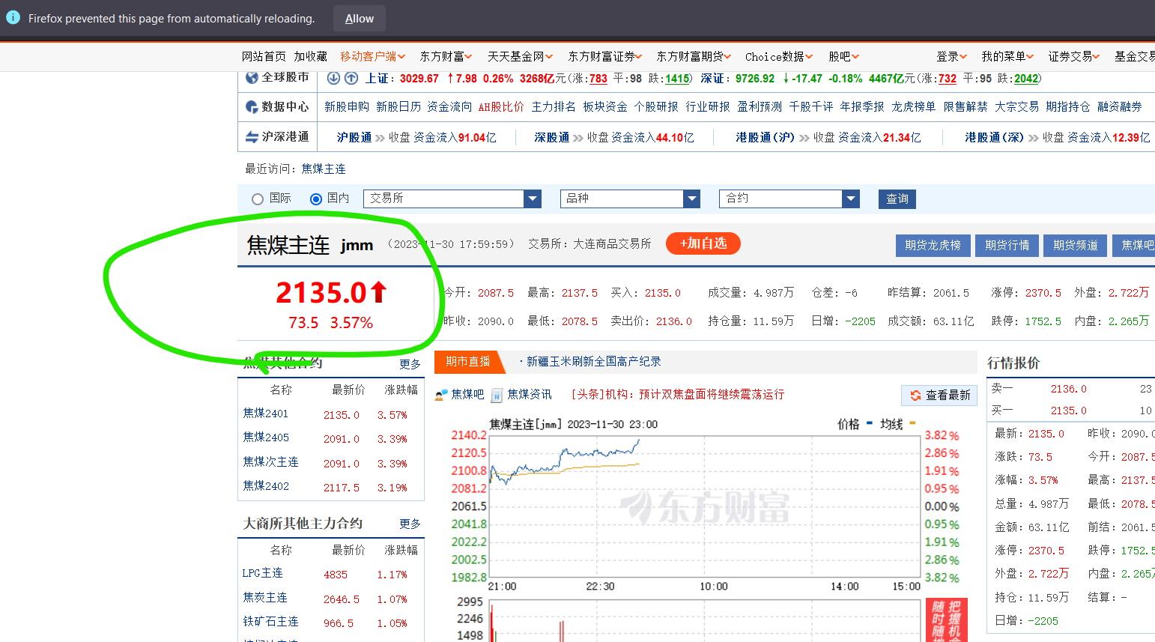
Task: Click the 港股通(沪) link
Action: (x=765, y=138)
